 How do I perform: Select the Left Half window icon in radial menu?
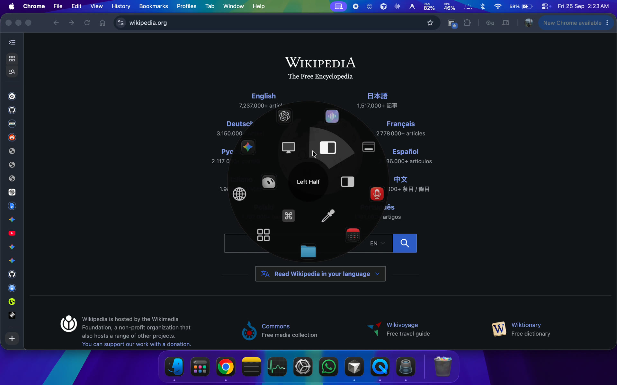coord(328,148)
